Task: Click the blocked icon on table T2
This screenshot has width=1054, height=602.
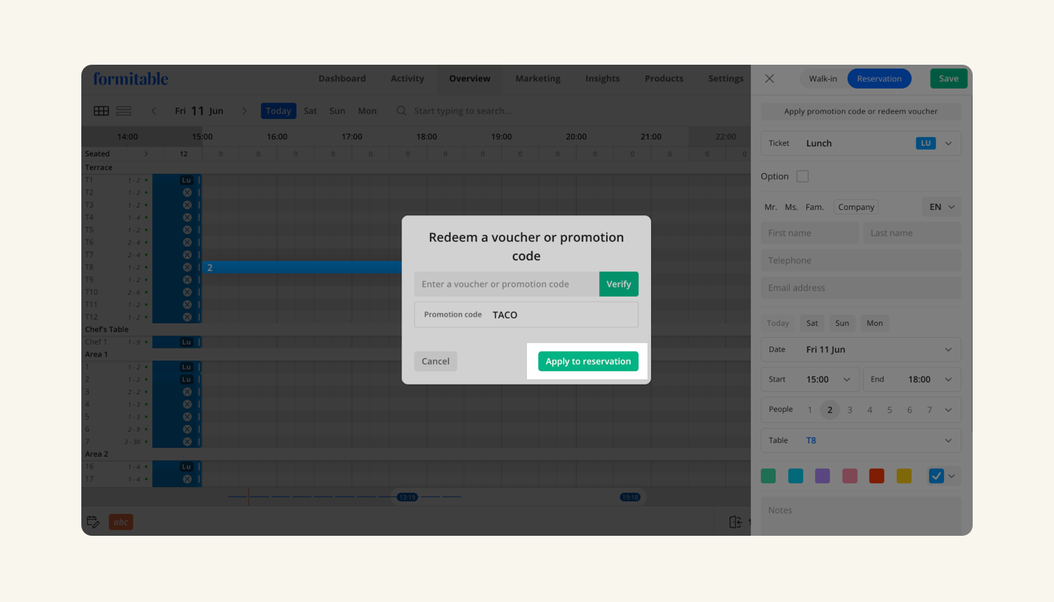Action: coord(187,193)
